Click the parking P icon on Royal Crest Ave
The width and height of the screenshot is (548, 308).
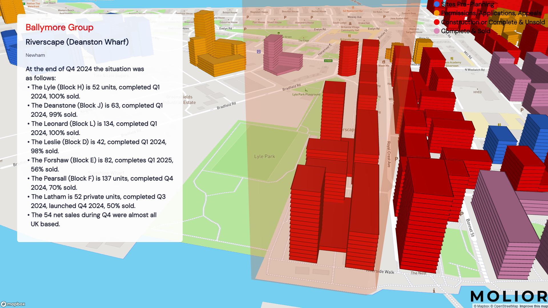[x=396, y=159]
